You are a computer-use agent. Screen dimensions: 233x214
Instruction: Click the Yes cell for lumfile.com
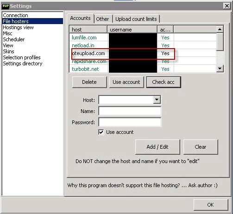pyautogui.click(x=165, y=38)
